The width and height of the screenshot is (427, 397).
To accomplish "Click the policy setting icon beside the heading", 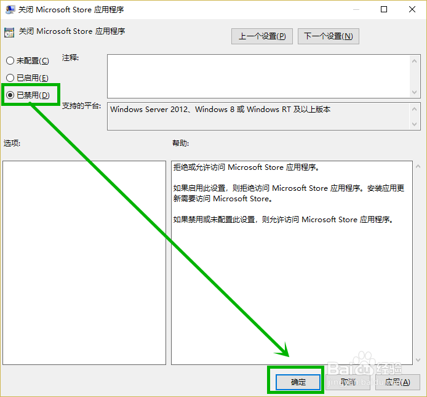I will pos(9,33).
